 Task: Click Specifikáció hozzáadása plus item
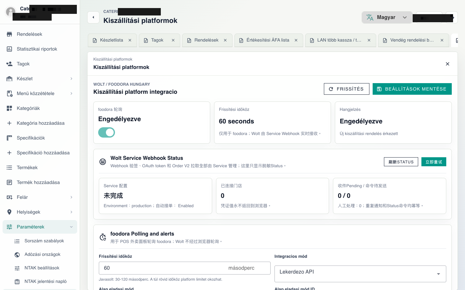[40, 153]
